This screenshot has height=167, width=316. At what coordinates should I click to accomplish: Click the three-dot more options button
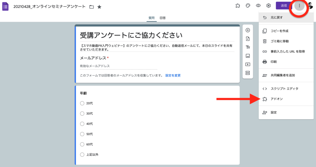point(299,6)
